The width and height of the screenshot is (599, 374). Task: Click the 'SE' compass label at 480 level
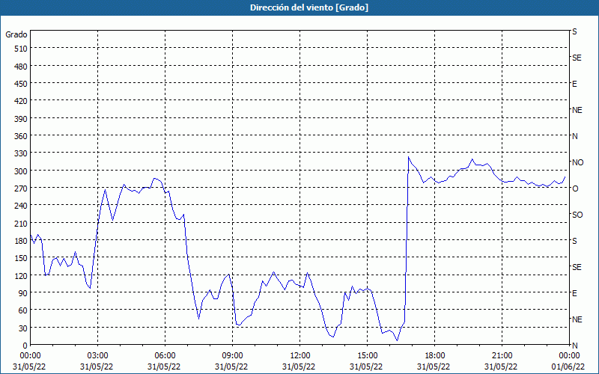click(x=577, y=58)
